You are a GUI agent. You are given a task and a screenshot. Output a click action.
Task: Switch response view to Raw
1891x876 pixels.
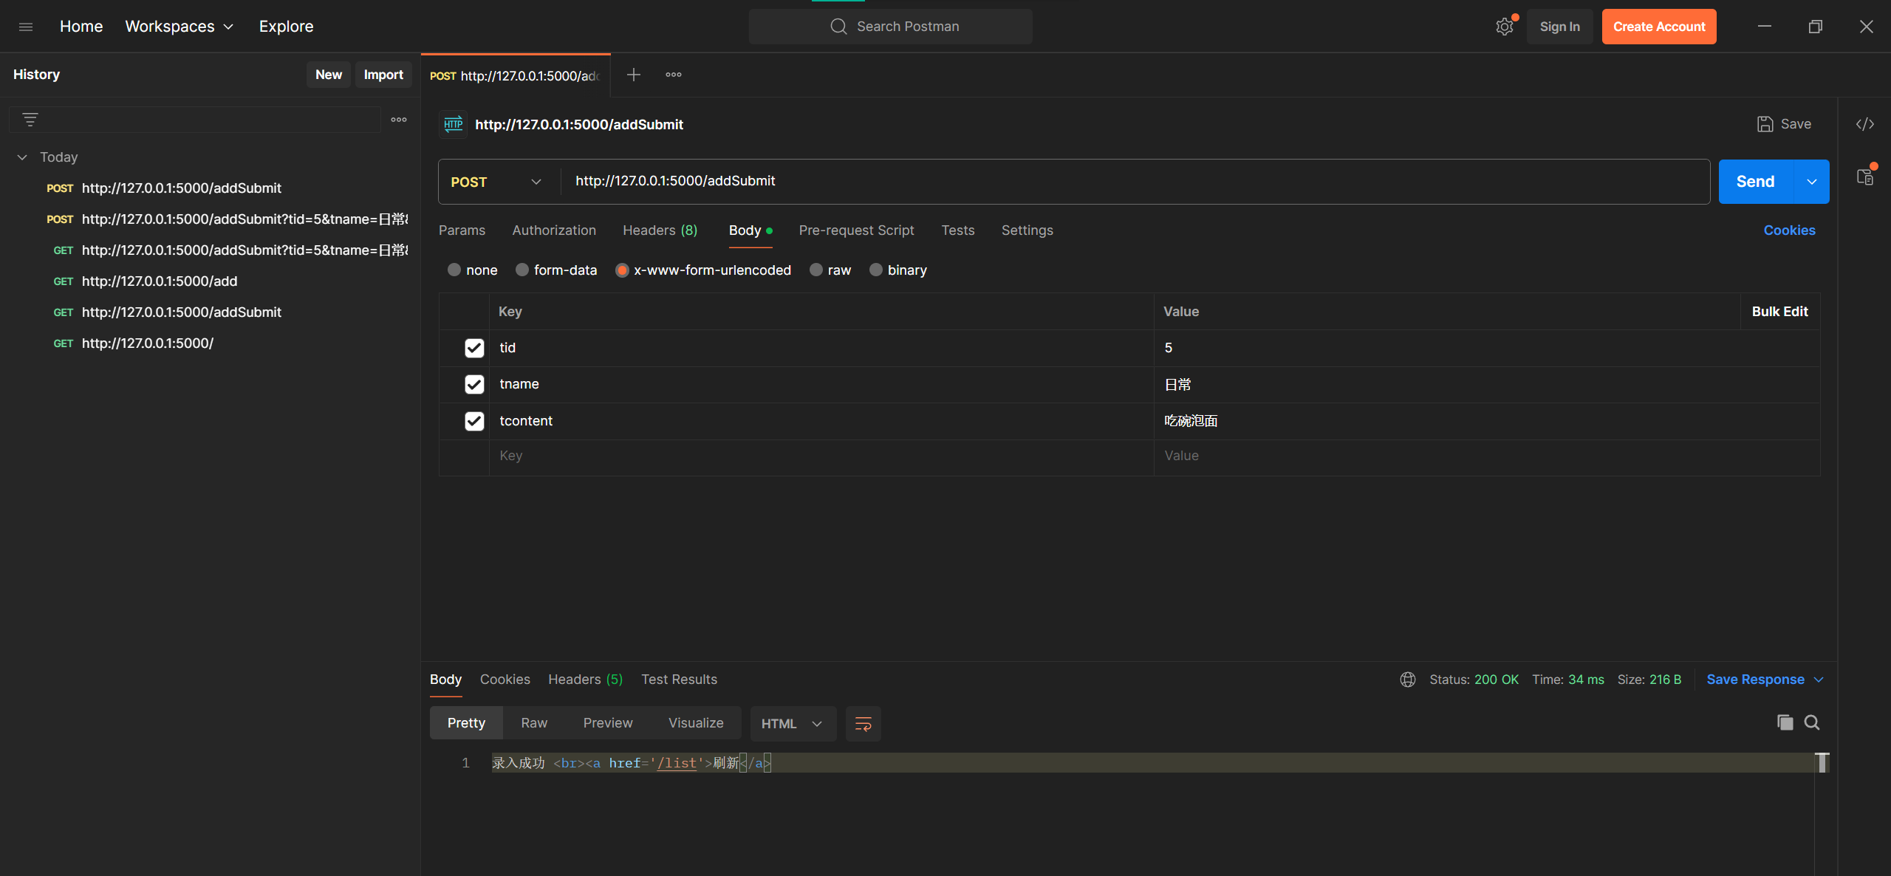pyautogui.click(x=534, y=723)
